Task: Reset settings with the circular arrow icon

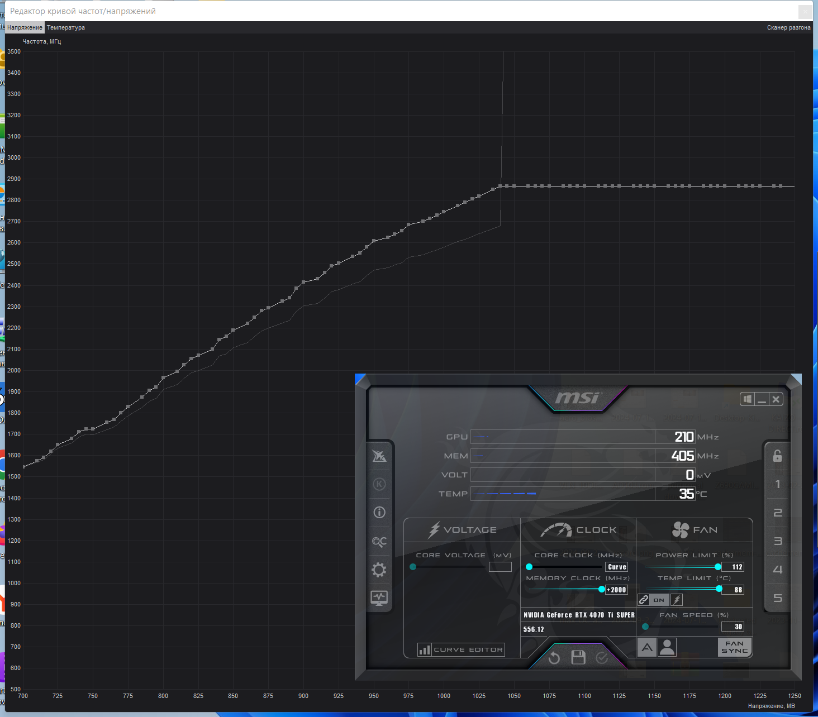Action: [x=554, y=658]
